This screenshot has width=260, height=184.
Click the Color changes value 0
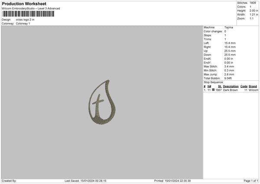pyautogui.click(x=225, y=31)
